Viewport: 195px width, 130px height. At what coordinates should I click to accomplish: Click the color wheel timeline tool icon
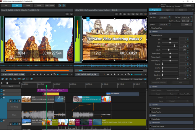(x=23, y=79)
